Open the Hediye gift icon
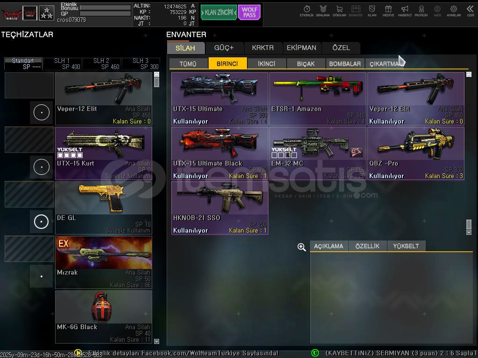Viewport: 478px width, 358px height. pyautogui.click(x=388, y=11)
